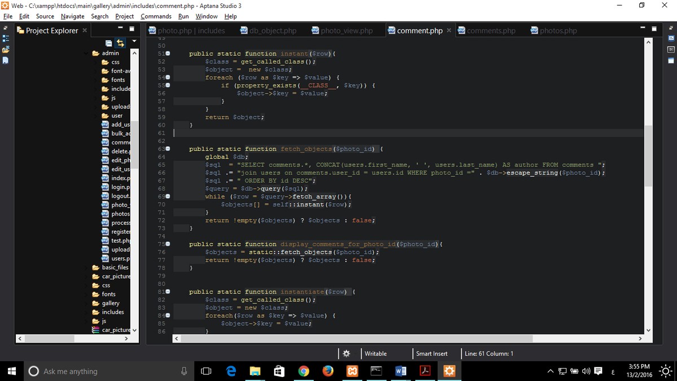Toggle Link with Editor in Project Explorer
The height and width of the screenshot is (381, 677).
point(120,43)
